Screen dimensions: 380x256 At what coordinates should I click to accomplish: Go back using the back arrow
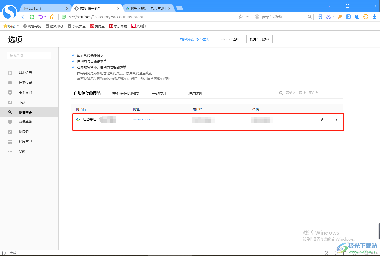23,17
